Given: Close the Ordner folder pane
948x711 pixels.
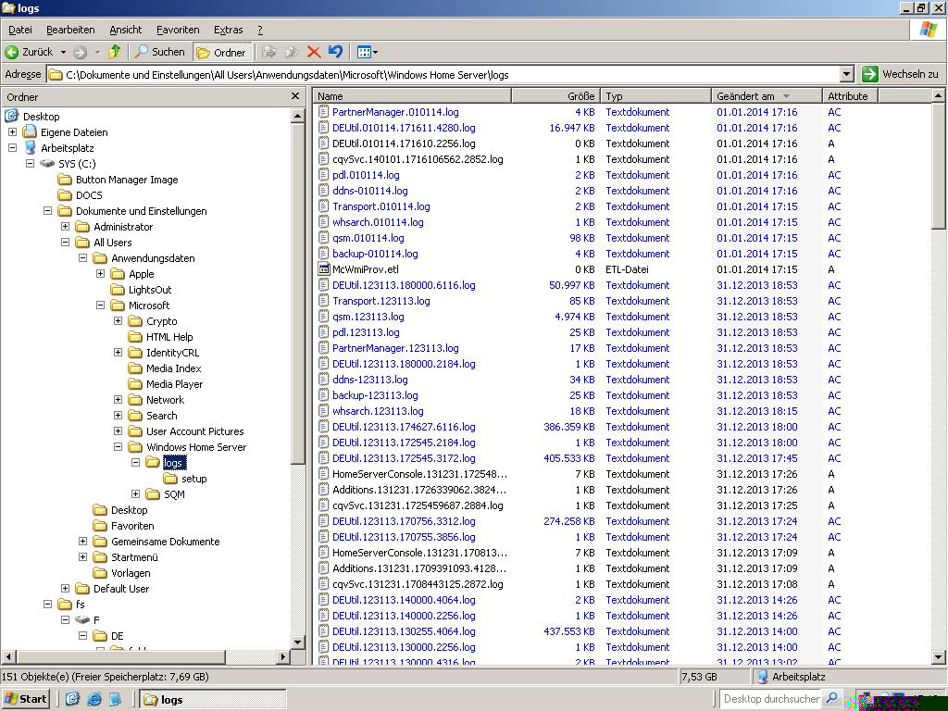Looking at the screenshot, I should tap(295, 96).
